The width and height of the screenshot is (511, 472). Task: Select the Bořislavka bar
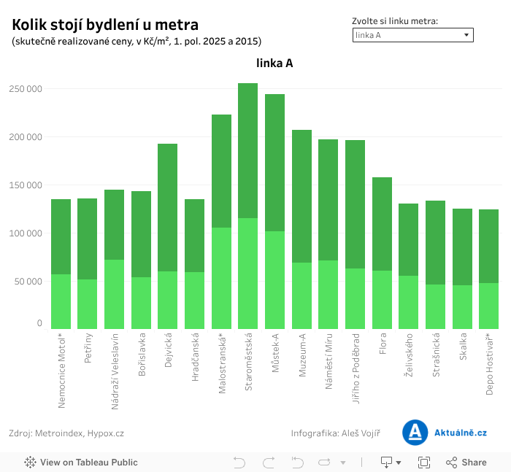141,260
